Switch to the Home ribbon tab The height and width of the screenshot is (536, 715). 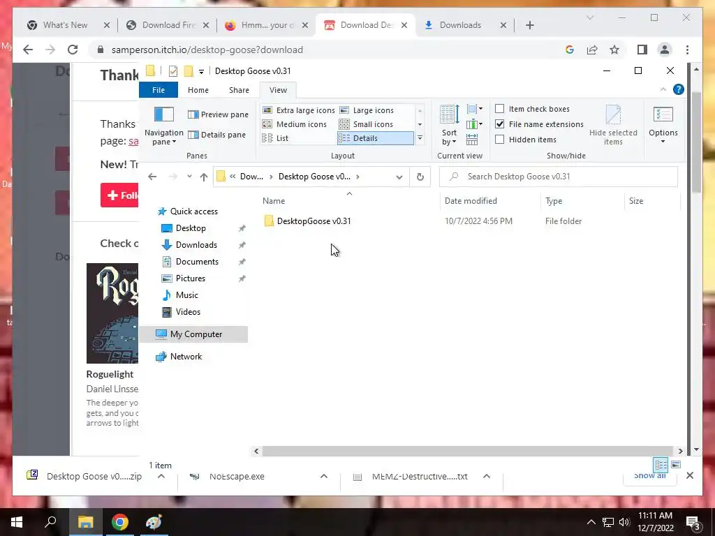198,90
